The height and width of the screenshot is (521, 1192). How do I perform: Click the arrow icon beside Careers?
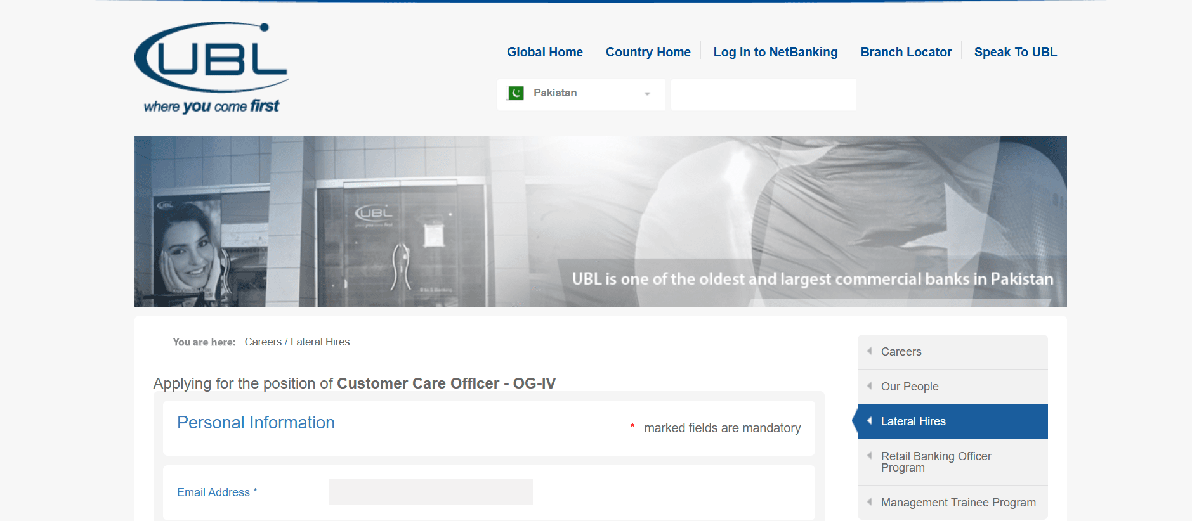tap(870, 351)
